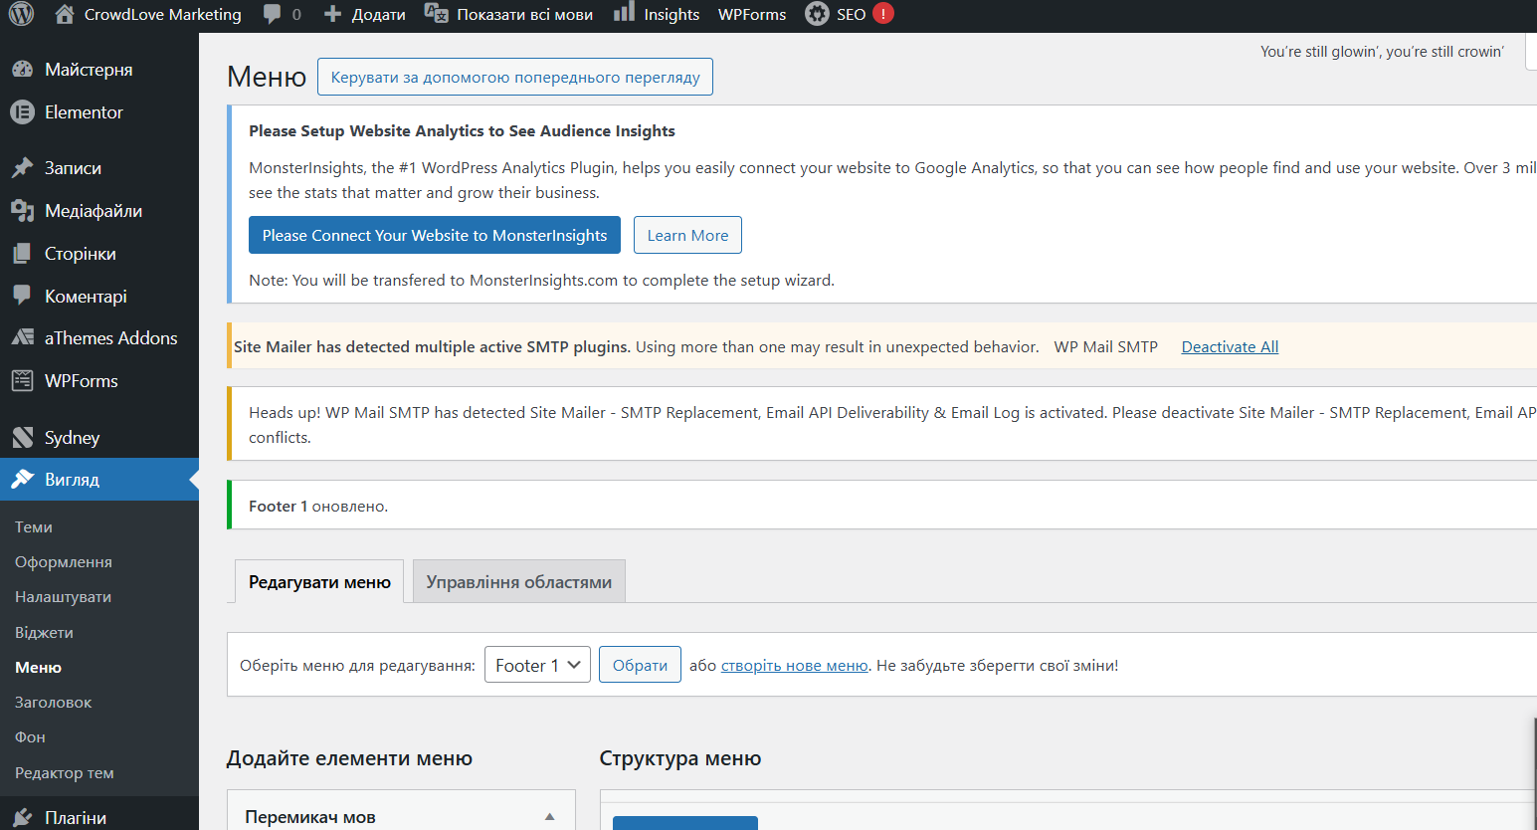This screenshot has width=1537, height=830.
Task: Open Віджети in the appearance submenu
Action: point(44,633)
